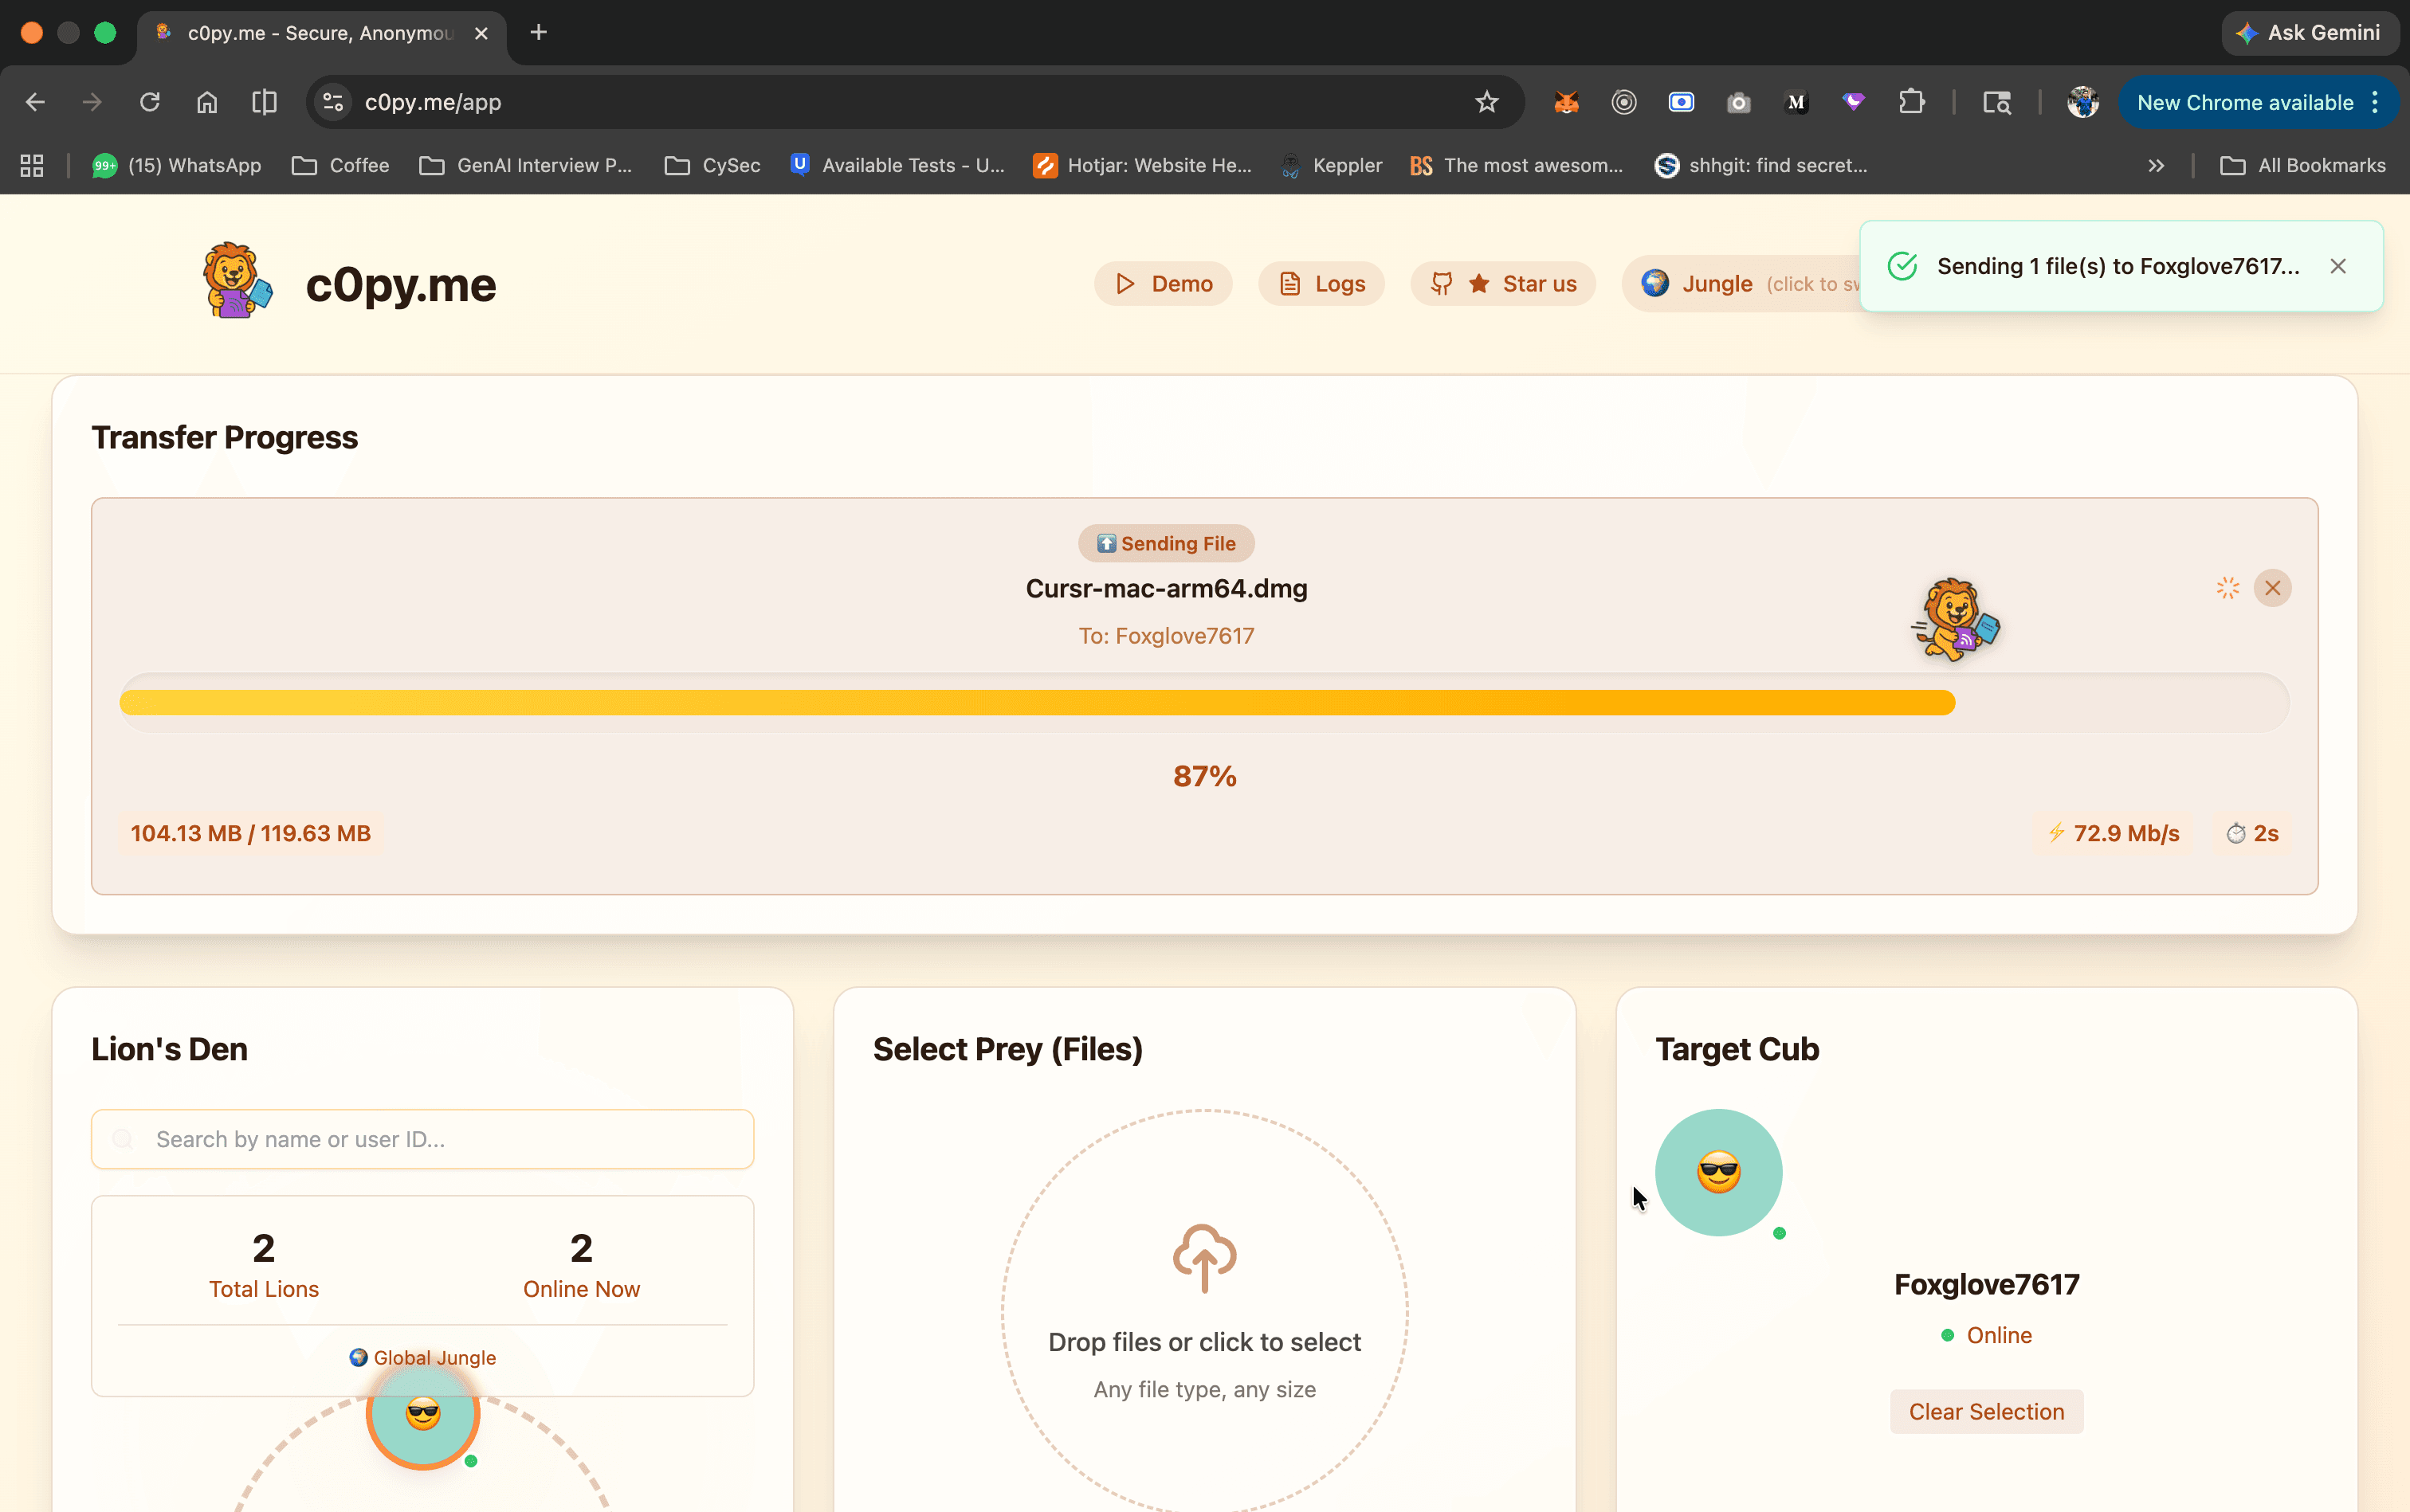This screenshot has width=2410, height=1512.
Task: Open the WhatsApp bookmark
Action: (x=176, y=165)
